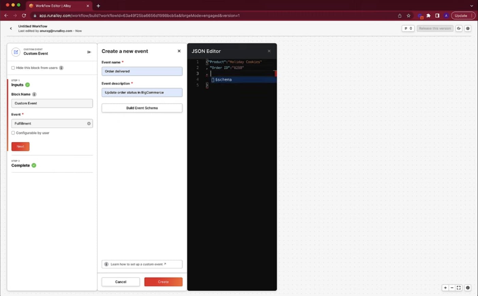Click JSON line 1 with "Product" key
Viewport: 478px width, 296px height.
click(x=234, y=62)
